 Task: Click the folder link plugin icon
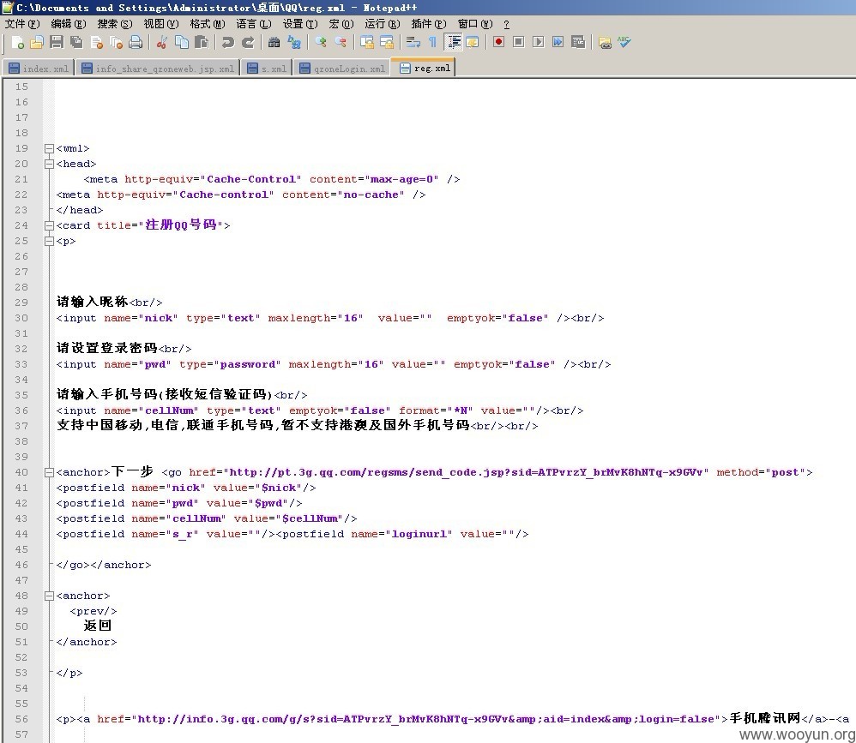(605, 43)
